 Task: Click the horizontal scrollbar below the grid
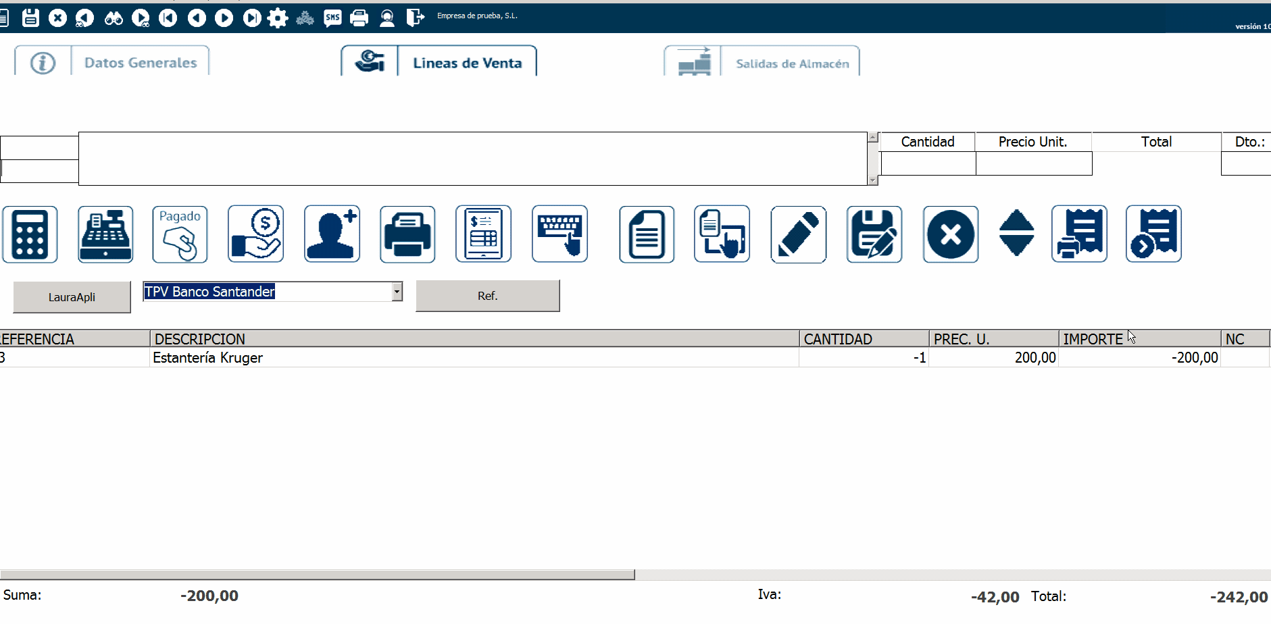[x=317, y=575]
